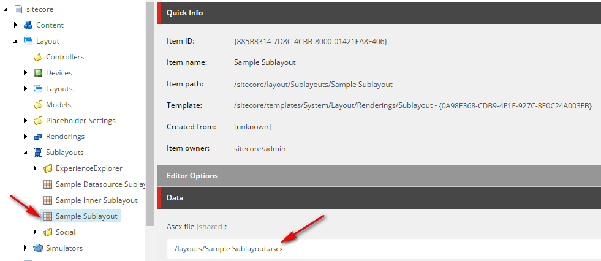Click the Sample Sublayout grid icon
601x261 pixels.
click(48, 216)
